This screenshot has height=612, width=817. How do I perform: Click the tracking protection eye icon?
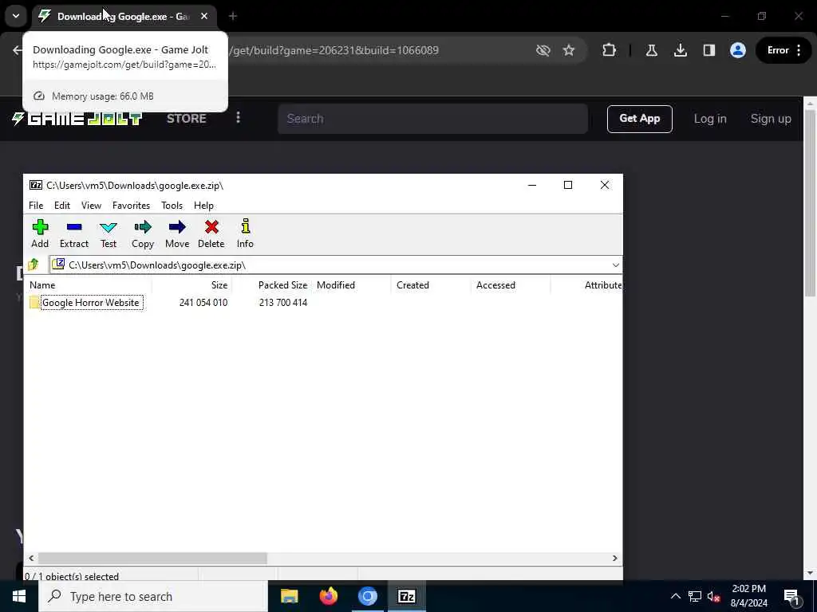click(543, 50)
